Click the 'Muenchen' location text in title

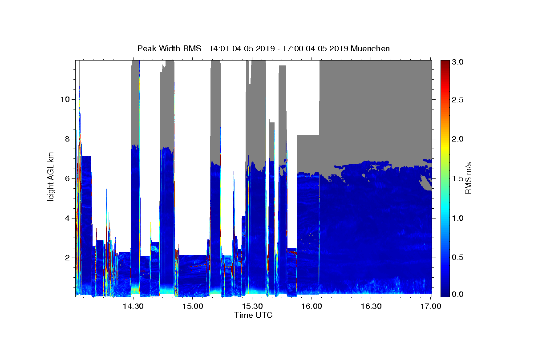[370, 49]
